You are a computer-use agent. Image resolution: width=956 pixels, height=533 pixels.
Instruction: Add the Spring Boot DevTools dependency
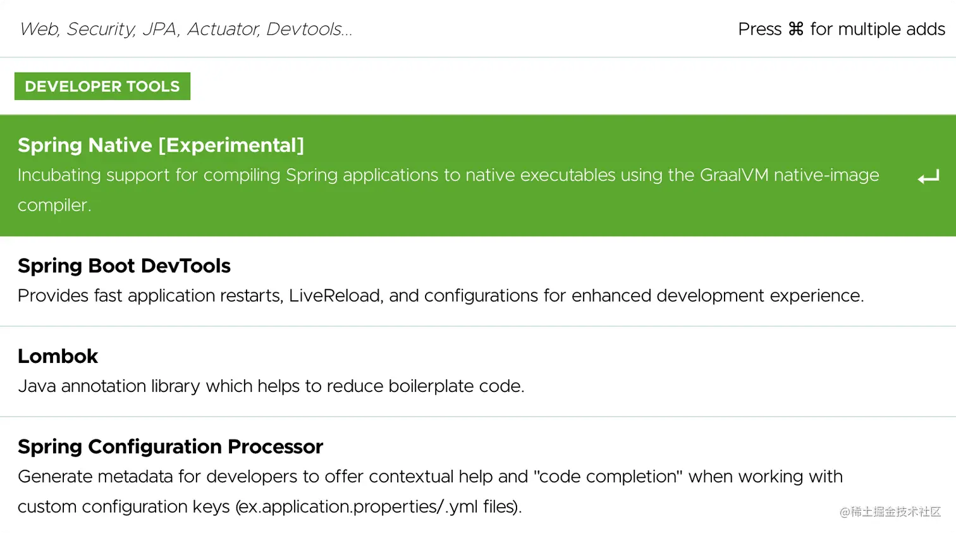(124, 266)
